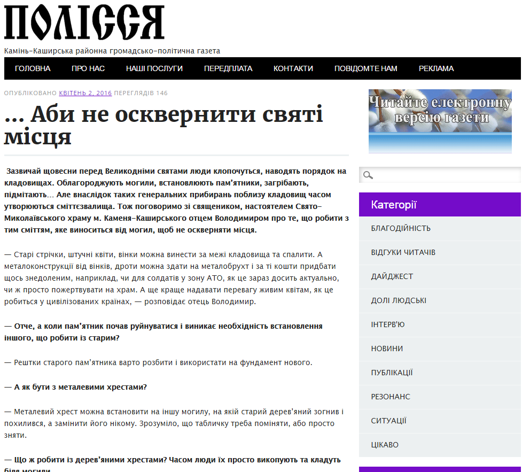
Task: Open the ГОЛОВНА menu item
Action: point(33,68)
